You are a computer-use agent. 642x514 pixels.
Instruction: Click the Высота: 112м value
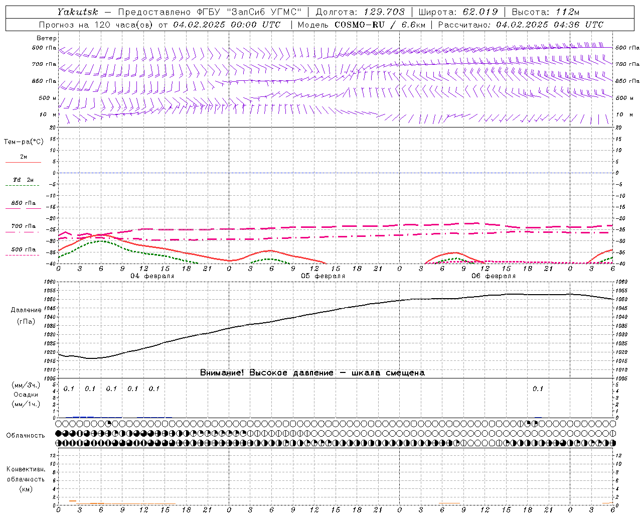click(x=546, y=12)
